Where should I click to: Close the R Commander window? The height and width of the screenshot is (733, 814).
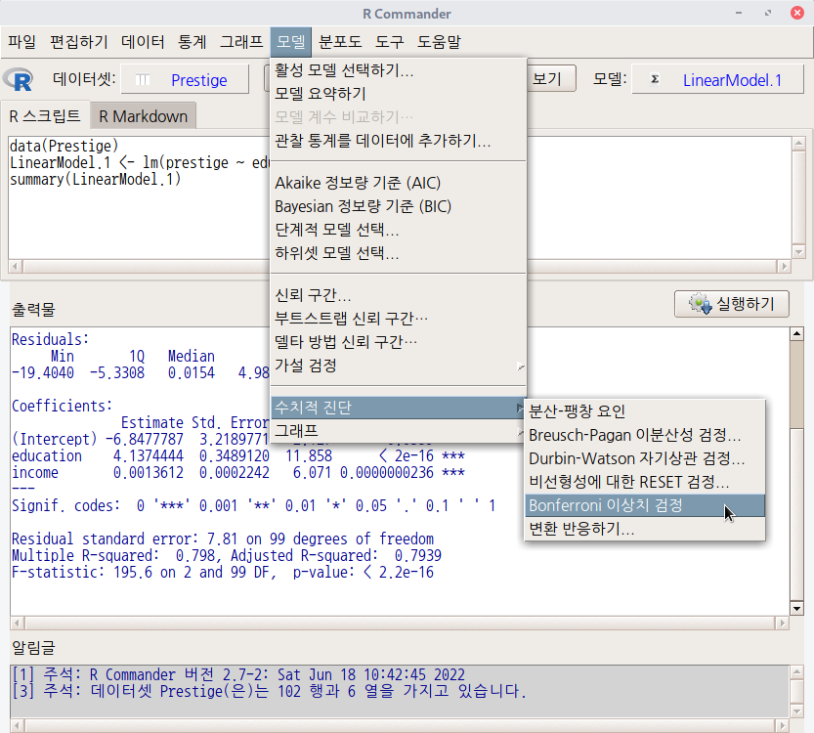click(x=796, y=13)
